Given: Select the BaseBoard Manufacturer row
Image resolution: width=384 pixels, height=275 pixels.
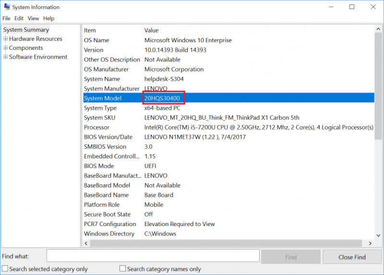Looking at the screenshot, I should pyautogui.click(x=229, y=176).
